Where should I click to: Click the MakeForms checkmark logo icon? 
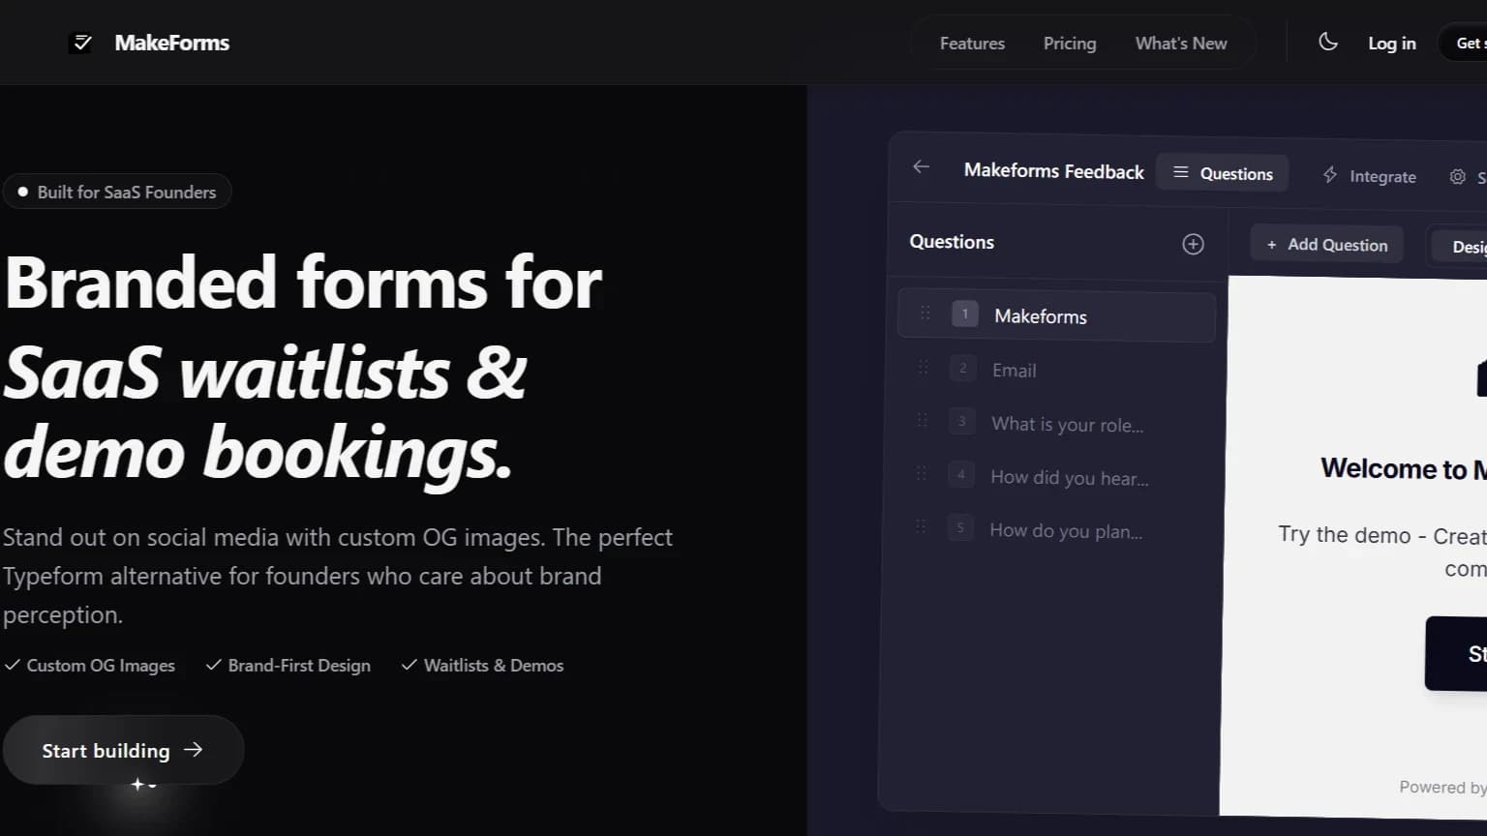click(x=82, y=42)
